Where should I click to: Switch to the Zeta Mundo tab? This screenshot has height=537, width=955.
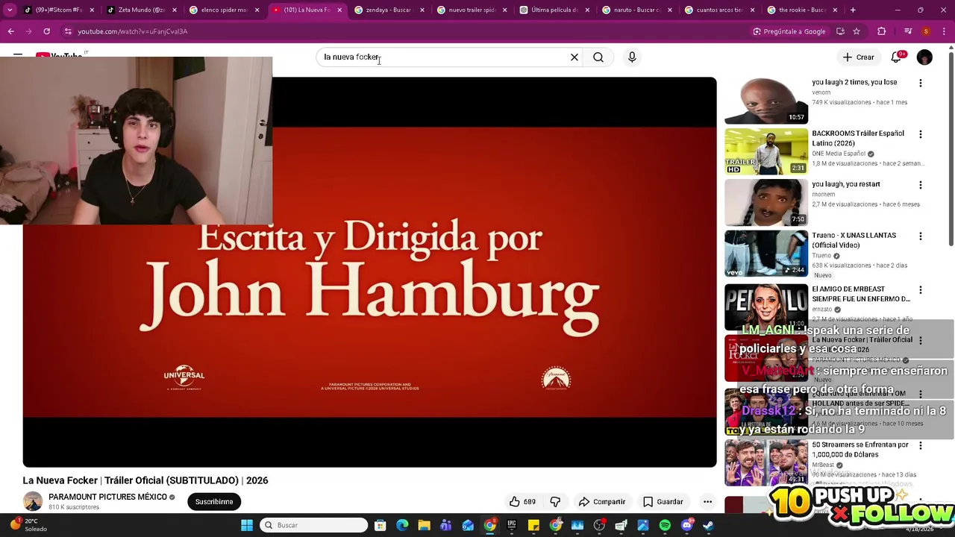(140, 10)
